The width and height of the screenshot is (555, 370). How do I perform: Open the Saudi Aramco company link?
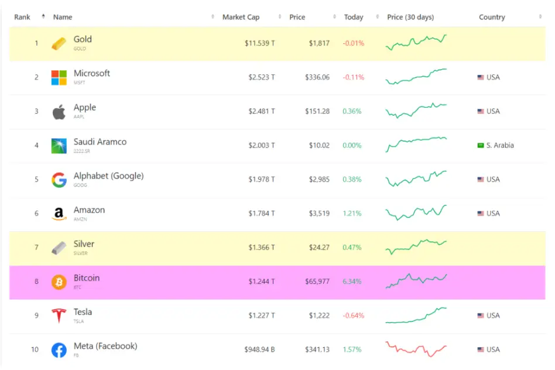click(x=100, y=142)
